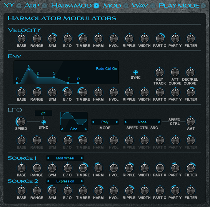Advance Source 1 past Mod Wheel
Image resolution: width=210 pixels, height=207 pixels.
point(82,158)
